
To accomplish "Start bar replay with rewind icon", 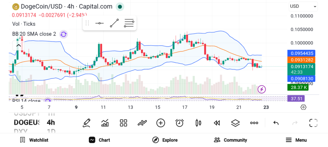I will pyautogui.click(x=217, y=123).
